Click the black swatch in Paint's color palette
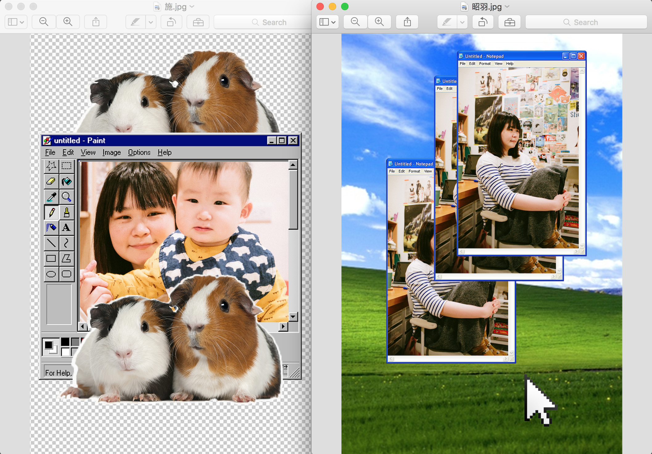This screenshot has height=454, width=652. click(x=65, y=342)
